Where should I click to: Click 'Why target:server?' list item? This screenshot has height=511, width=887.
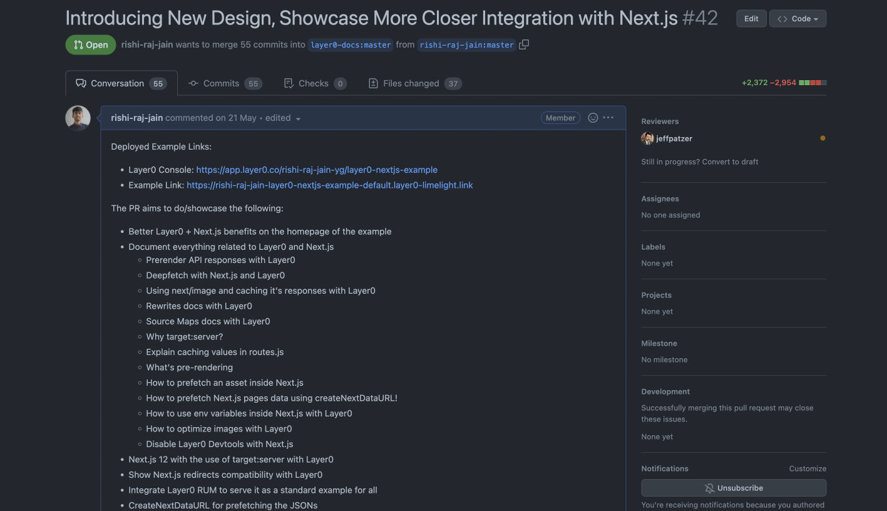click(184, 337)
